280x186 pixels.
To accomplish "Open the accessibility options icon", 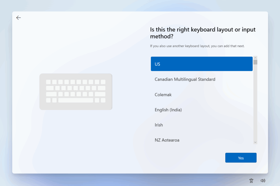I will coord(251,181).
